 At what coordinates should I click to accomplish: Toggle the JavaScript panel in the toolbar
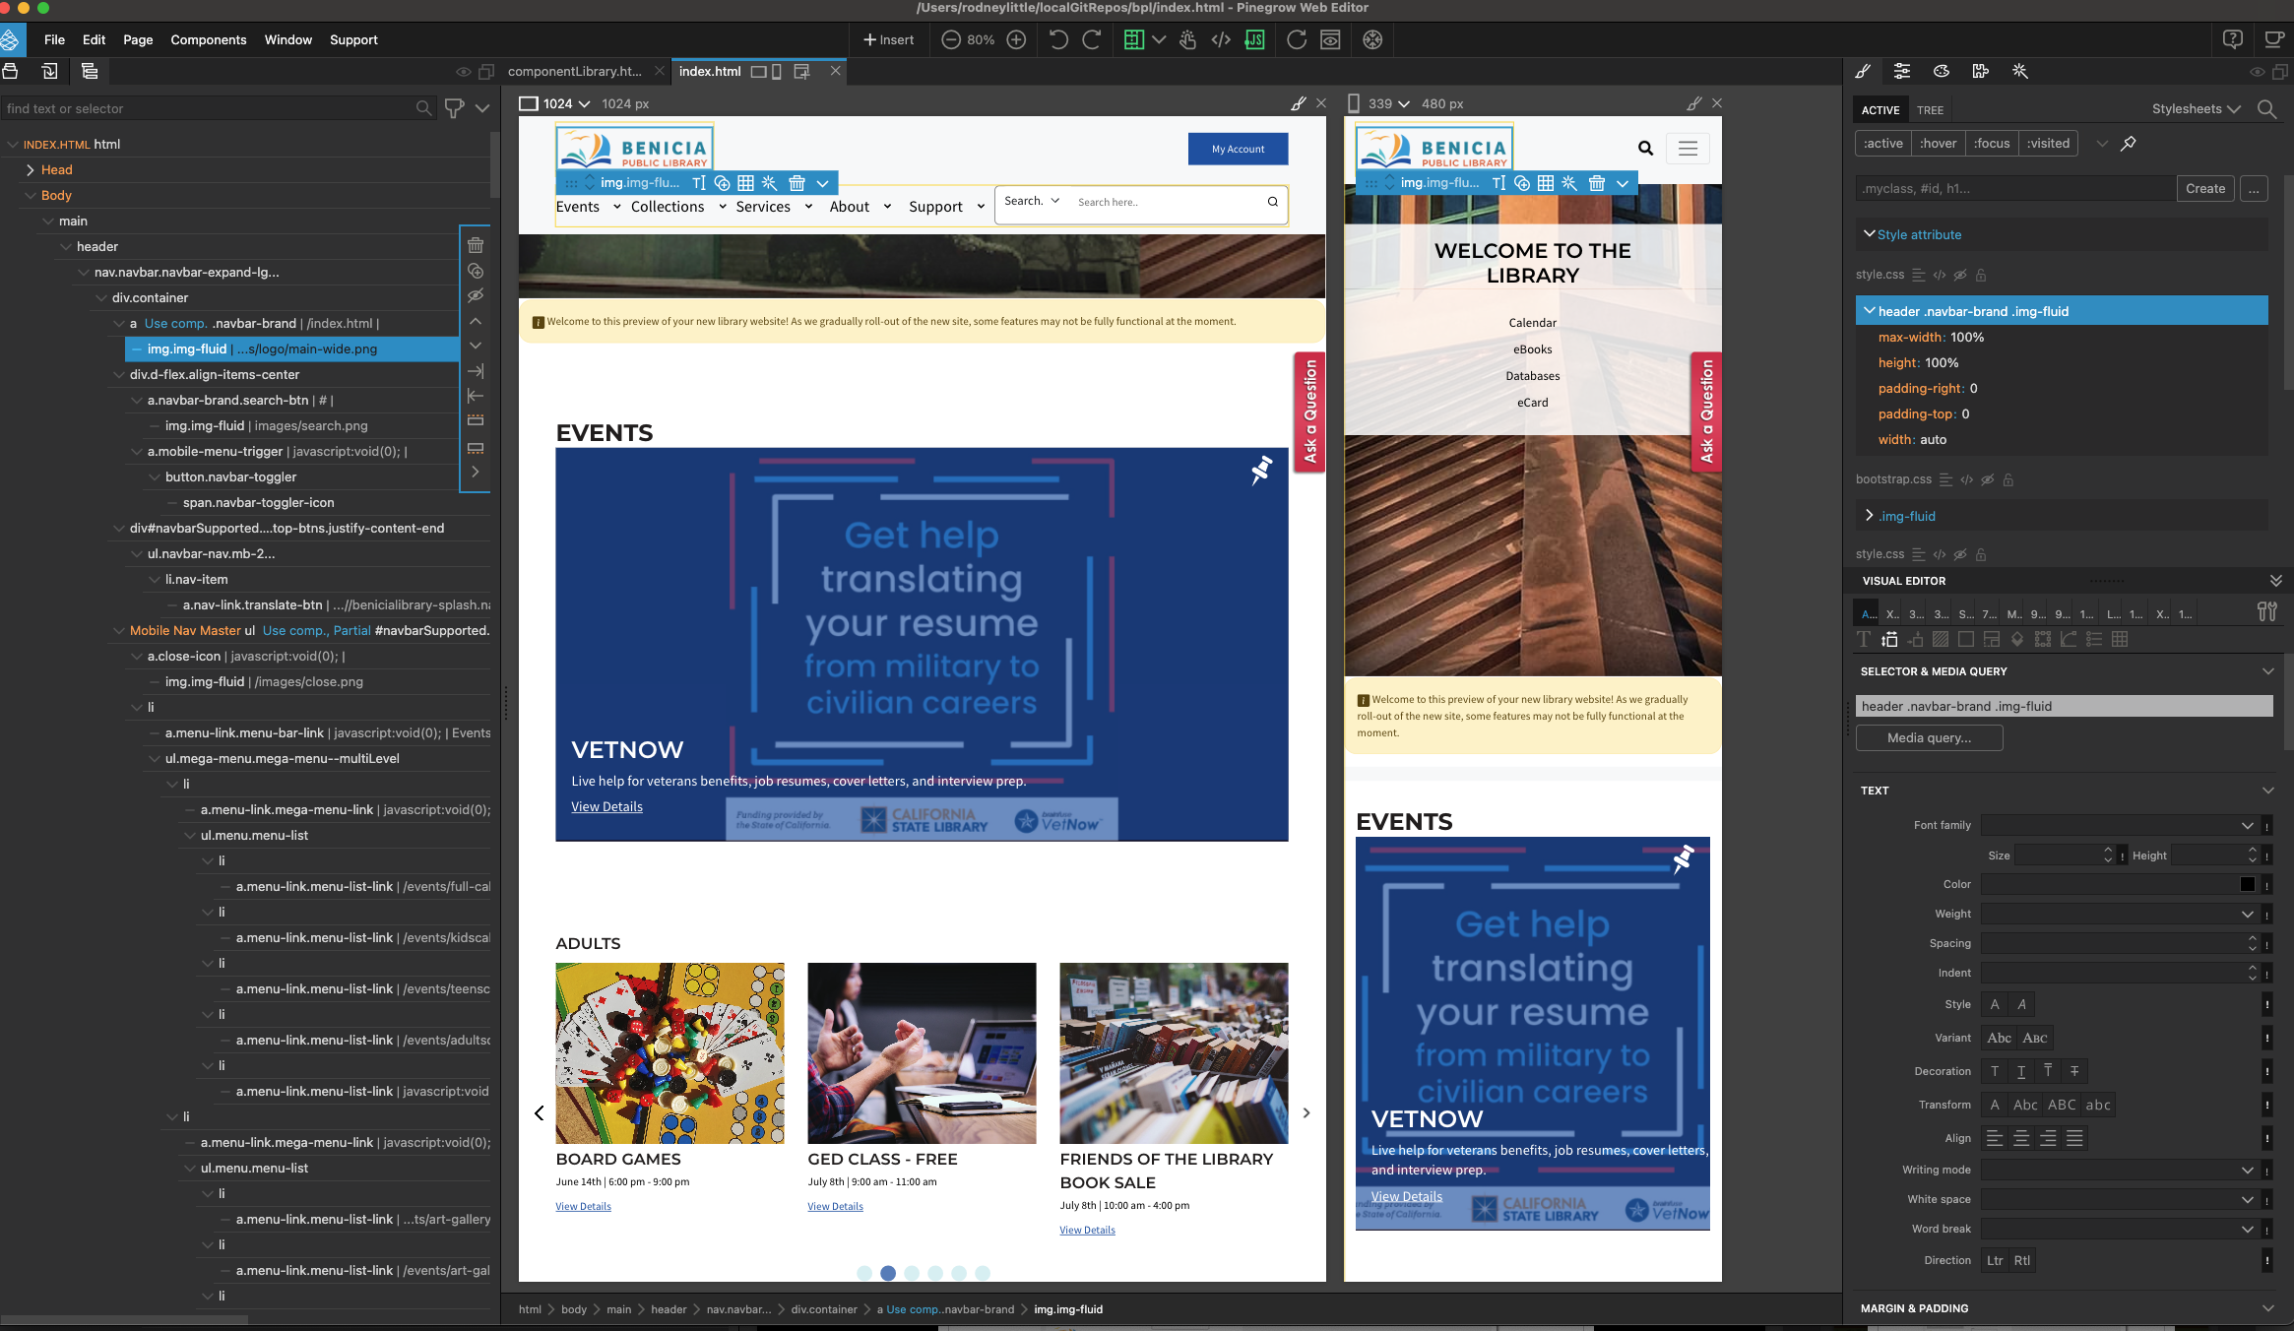1254,39
